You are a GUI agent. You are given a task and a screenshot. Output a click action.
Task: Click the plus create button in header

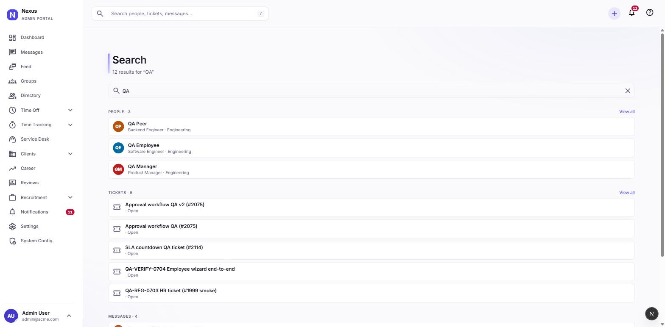[614, 14]
